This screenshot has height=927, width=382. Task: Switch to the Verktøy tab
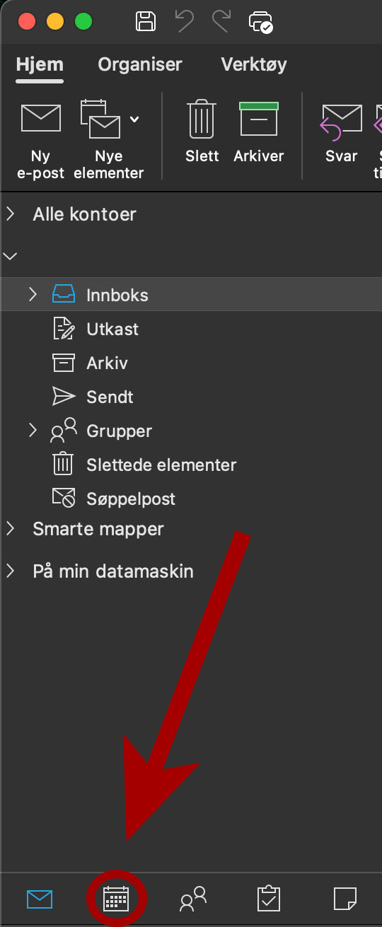point(254,64)
